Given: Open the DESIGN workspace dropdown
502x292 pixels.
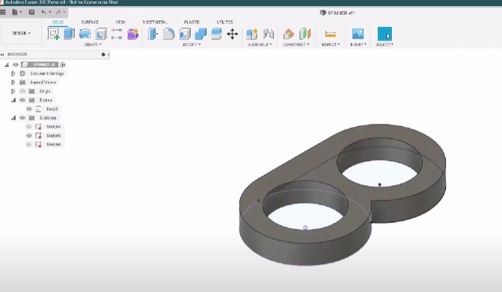Looking at the screenshot, I should (22, 33).
